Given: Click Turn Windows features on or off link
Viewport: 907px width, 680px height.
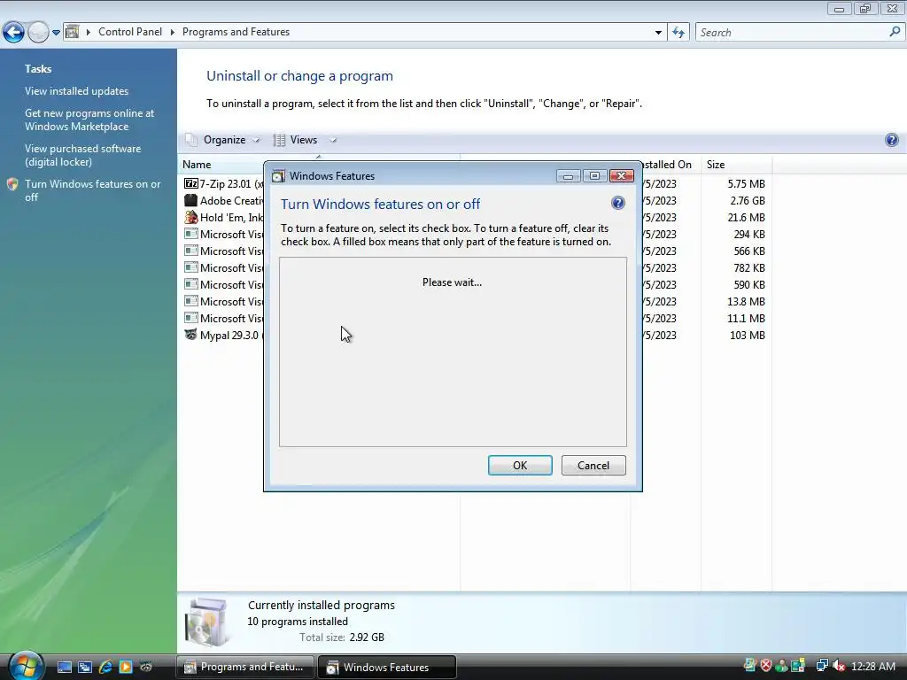Looking at the screenshot, I should coord(92,190).
